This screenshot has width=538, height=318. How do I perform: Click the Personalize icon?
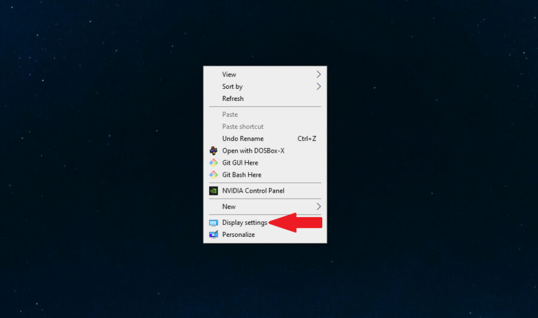tap(213, 234)
